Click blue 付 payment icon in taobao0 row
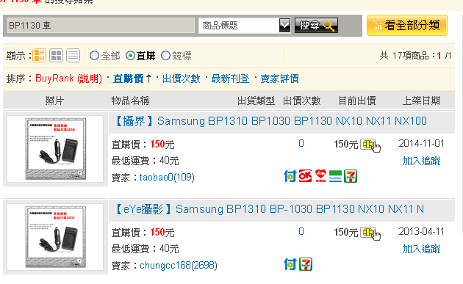The image size is (463, 284). coord(290,176)
